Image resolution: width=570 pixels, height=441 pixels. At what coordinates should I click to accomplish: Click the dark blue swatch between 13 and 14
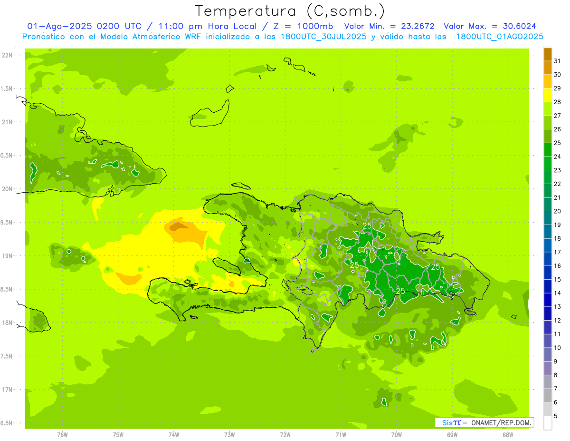pos(548,300)
